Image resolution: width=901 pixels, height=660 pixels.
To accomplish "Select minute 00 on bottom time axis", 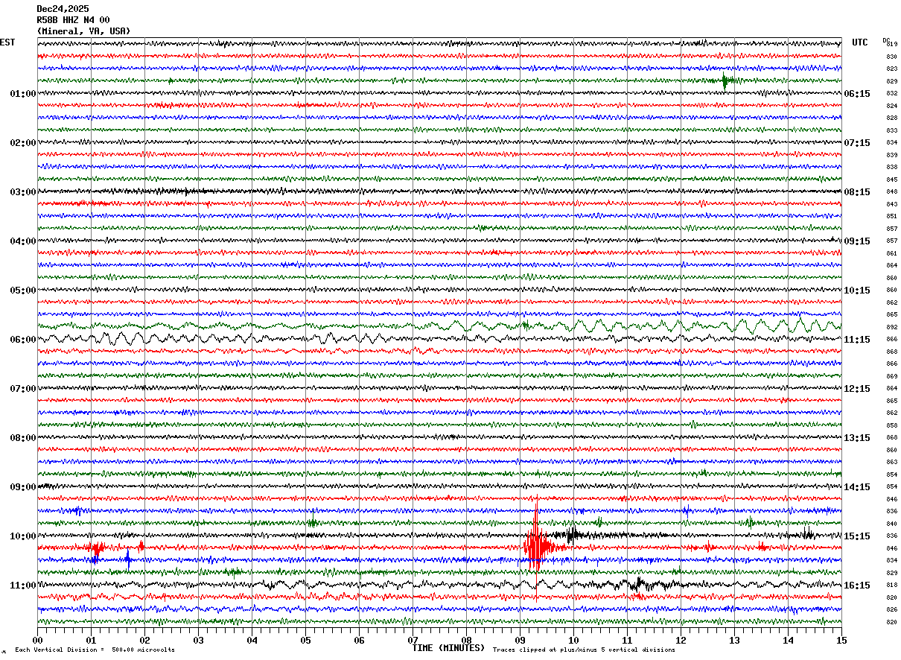I will [38, 640].
